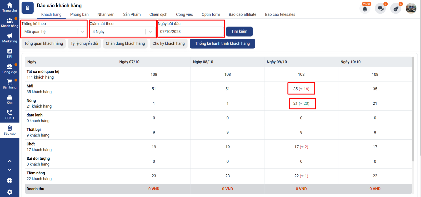Open the chat messages icon
421x197 pixels.
pyautogui.click(x=380, y=9)
